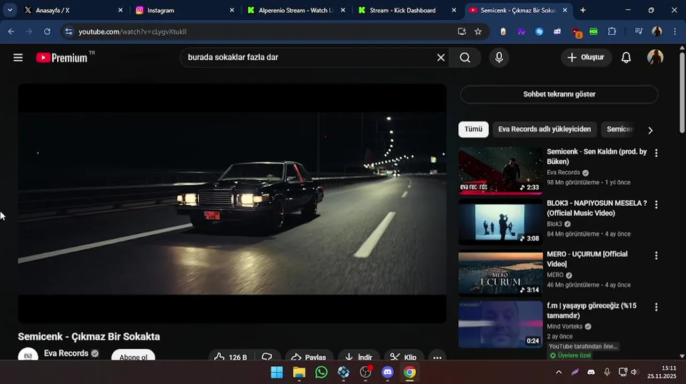This screenshot has width=686, height=384.
Task: Expand more filter chips with right chevron
Action: (650, 130)
